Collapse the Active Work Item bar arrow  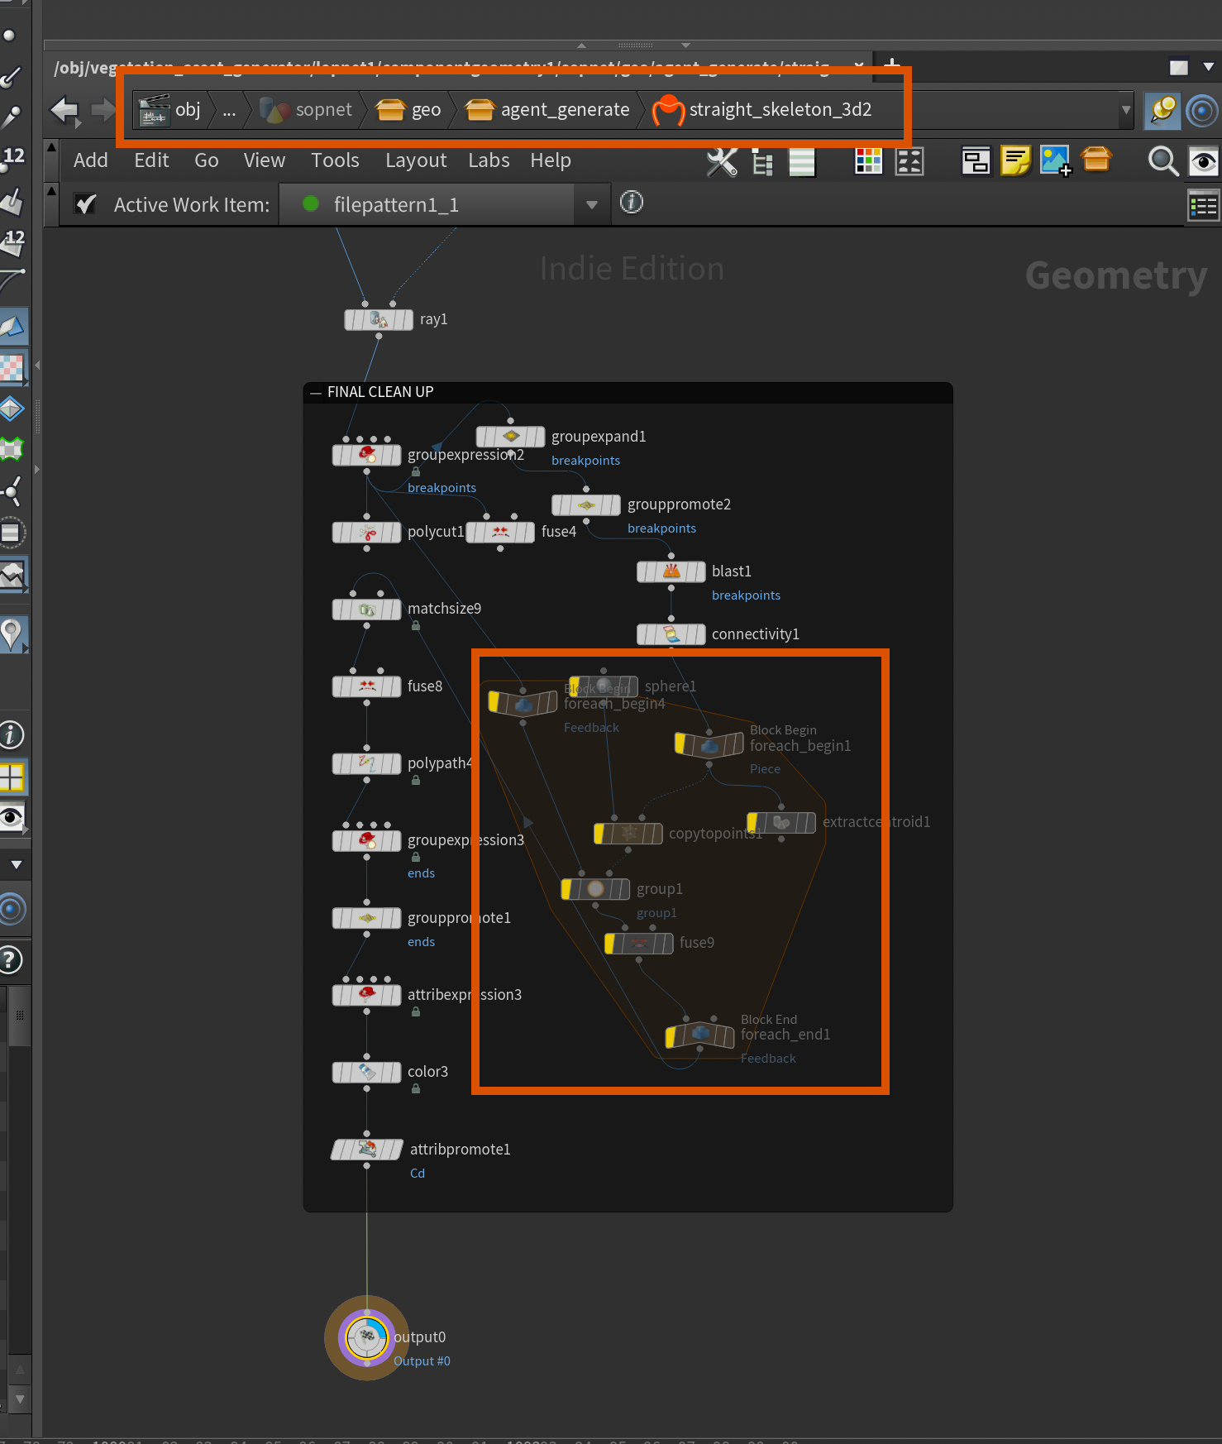click(x=51, y=191)
